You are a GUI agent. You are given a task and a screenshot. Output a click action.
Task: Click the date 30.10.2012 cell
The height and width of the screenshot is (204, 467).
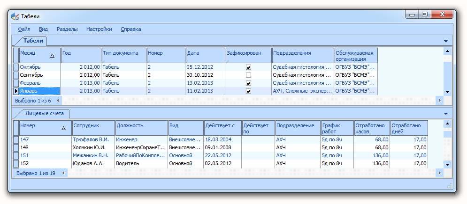(206, 75)
